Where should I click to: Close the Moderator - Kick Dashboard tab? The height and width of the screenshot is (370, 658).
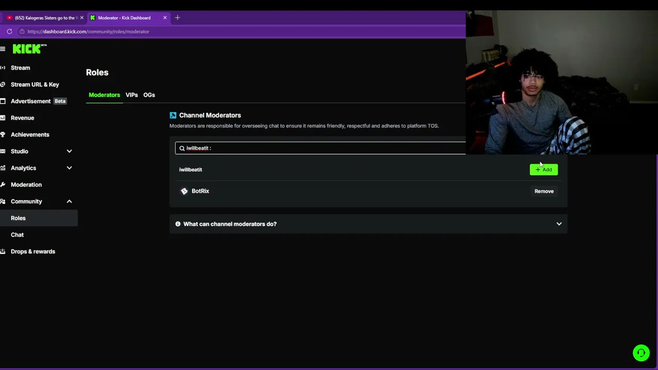point(164,17)
